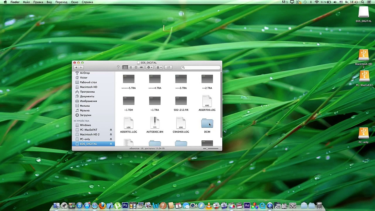Image resolution: width=375 pixels, height=211 pixels.
Task: Launch Photoshop from the Dock
Action: click(x=125, y=205)
